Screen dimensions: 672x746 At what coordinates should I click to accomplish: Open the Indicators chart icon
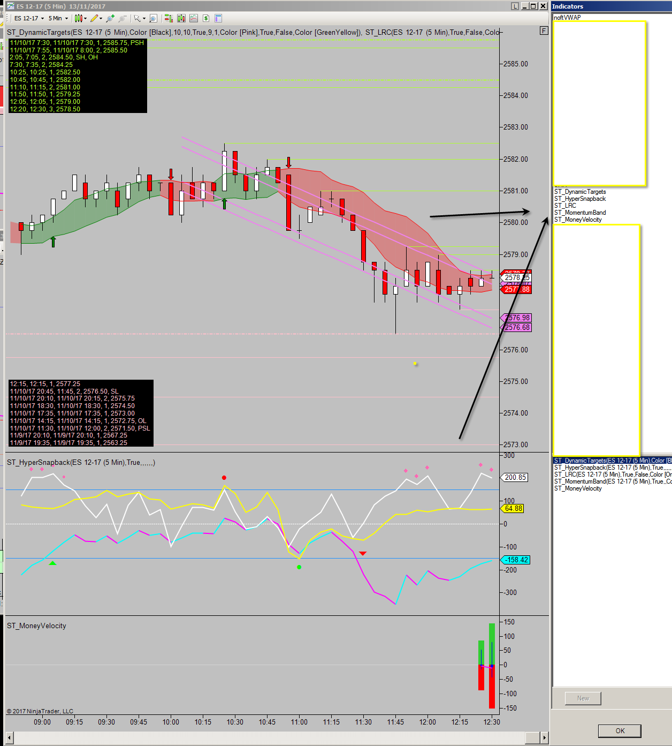[x=194, y=18]
